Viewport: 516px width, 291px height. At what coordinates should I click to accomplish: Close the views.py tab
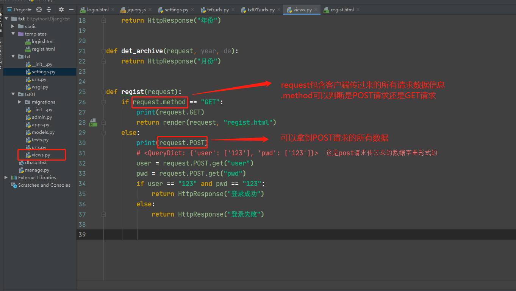point(316,9)
